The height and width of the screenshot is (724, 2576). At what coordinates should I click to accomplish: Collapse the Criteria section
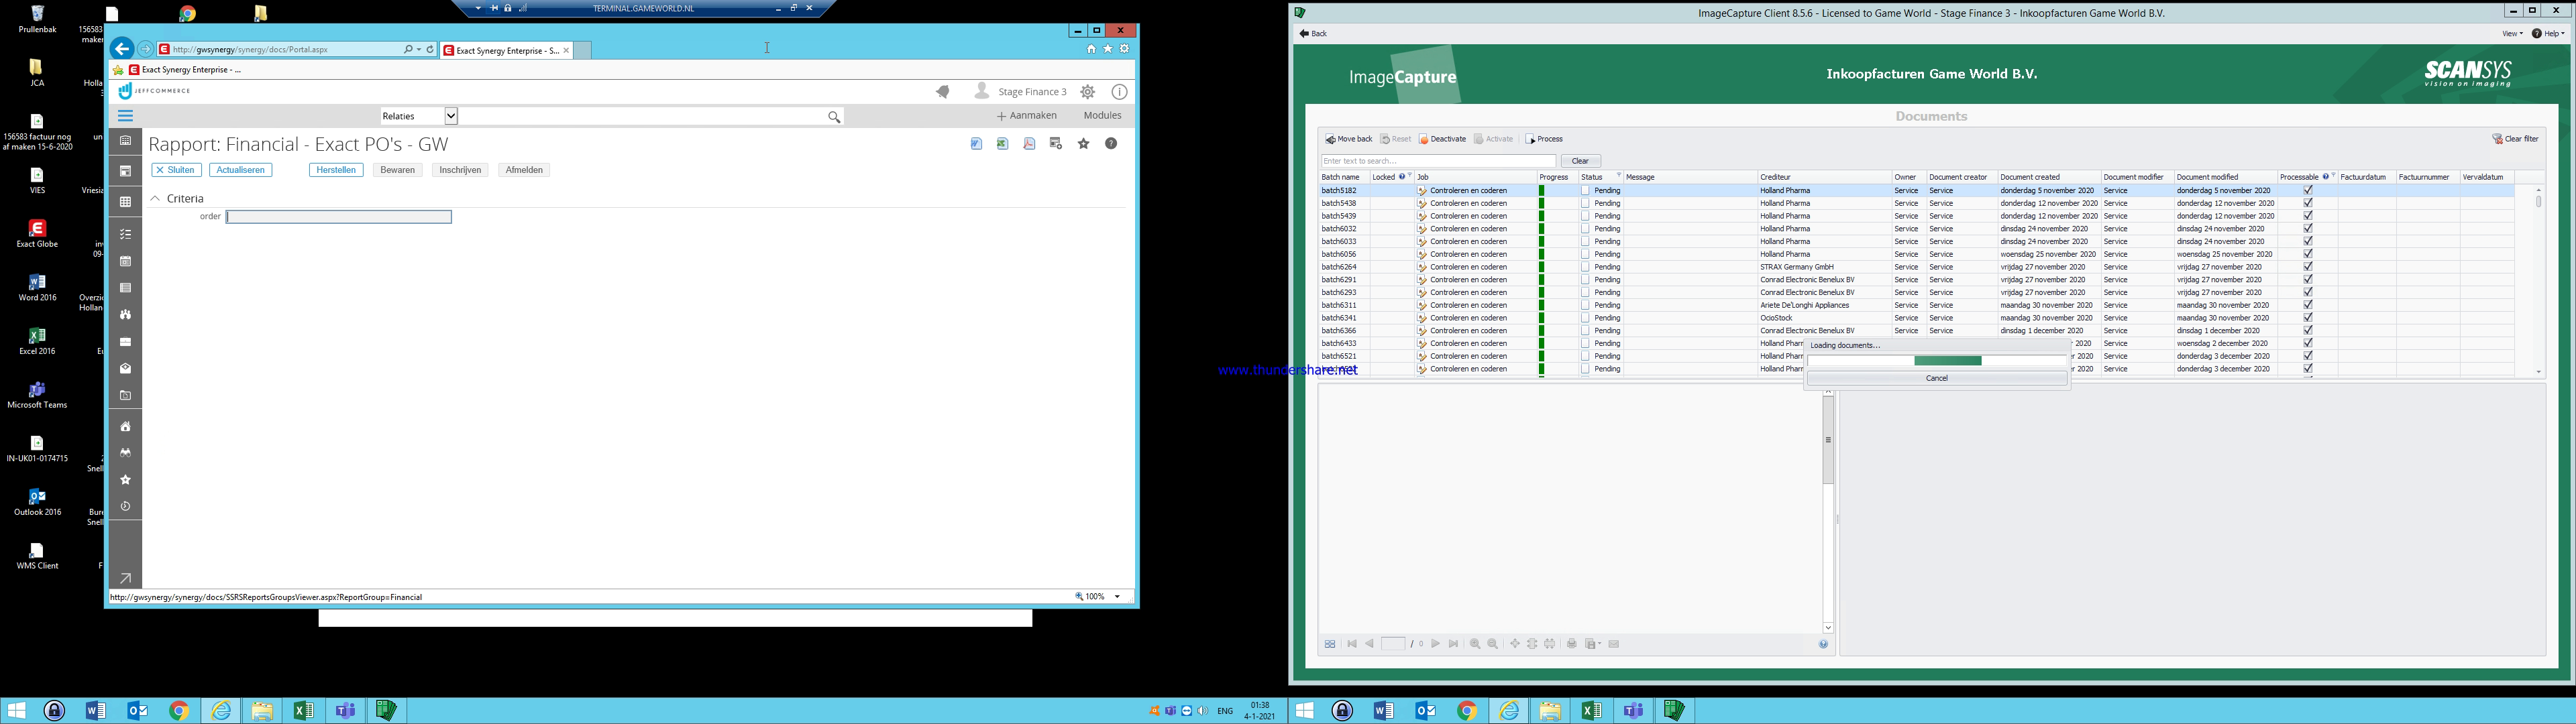[155, 199]
